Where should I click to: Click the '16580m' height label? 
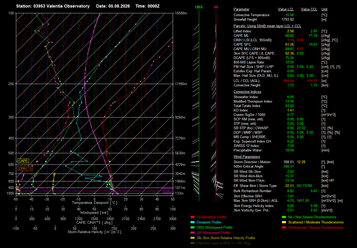click(x=181, y=13)
